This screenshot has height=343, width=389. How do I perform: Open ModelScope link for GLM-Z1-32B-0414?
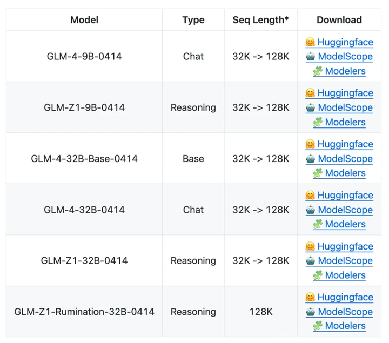click(x=345, y=261)
